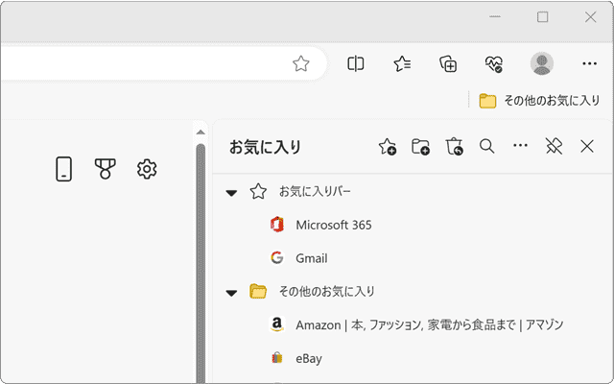Open the Favorites toolbar button
614x384 pixels.
(402, 63)
